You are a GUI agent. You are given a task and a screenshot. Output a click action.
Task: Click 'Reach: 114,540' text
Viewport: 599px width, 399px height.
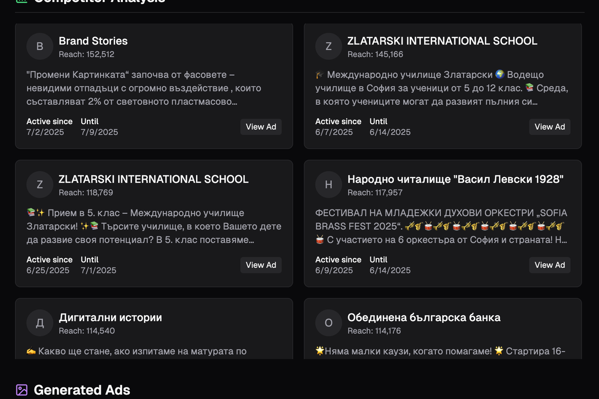87,331
